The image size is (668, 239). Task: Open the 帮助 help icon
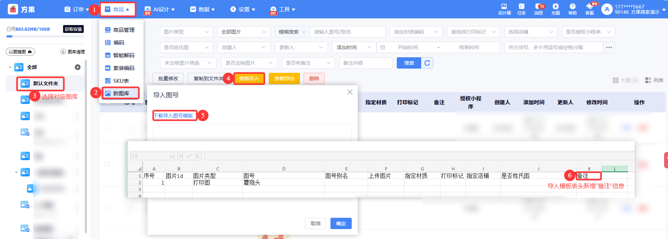pyautogui.click(x=572, y=9)
